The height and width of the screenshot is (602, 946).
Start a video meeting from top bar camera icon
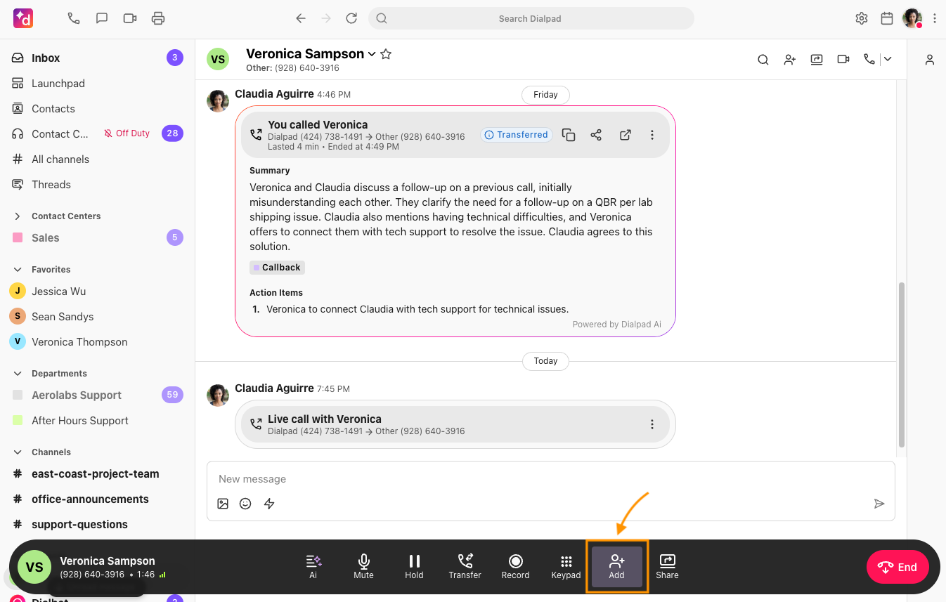130,18
